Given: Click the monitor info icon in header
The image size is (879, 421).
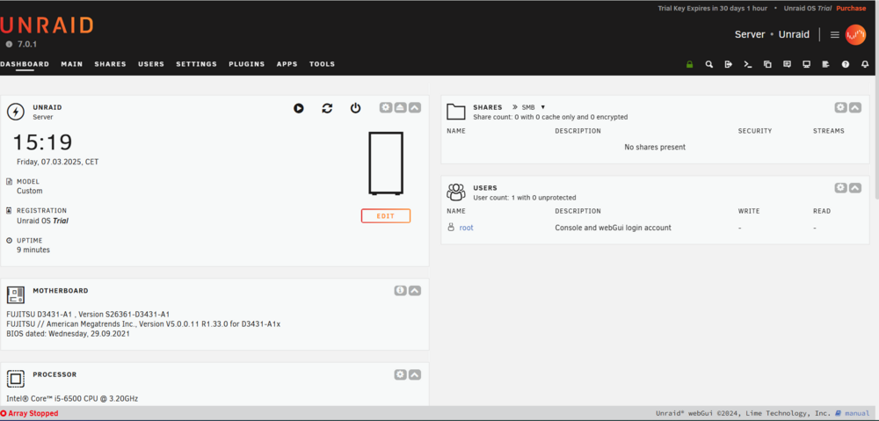Looking at the screenshot, I should pyautogui.click(x=806, y=64).
